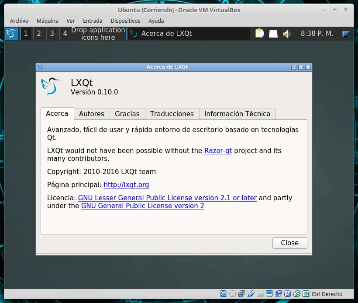The height and width of the screenshot is (303, 358).
Task: Click the VirtualBox recording status icon
Action: coord(278,294)
